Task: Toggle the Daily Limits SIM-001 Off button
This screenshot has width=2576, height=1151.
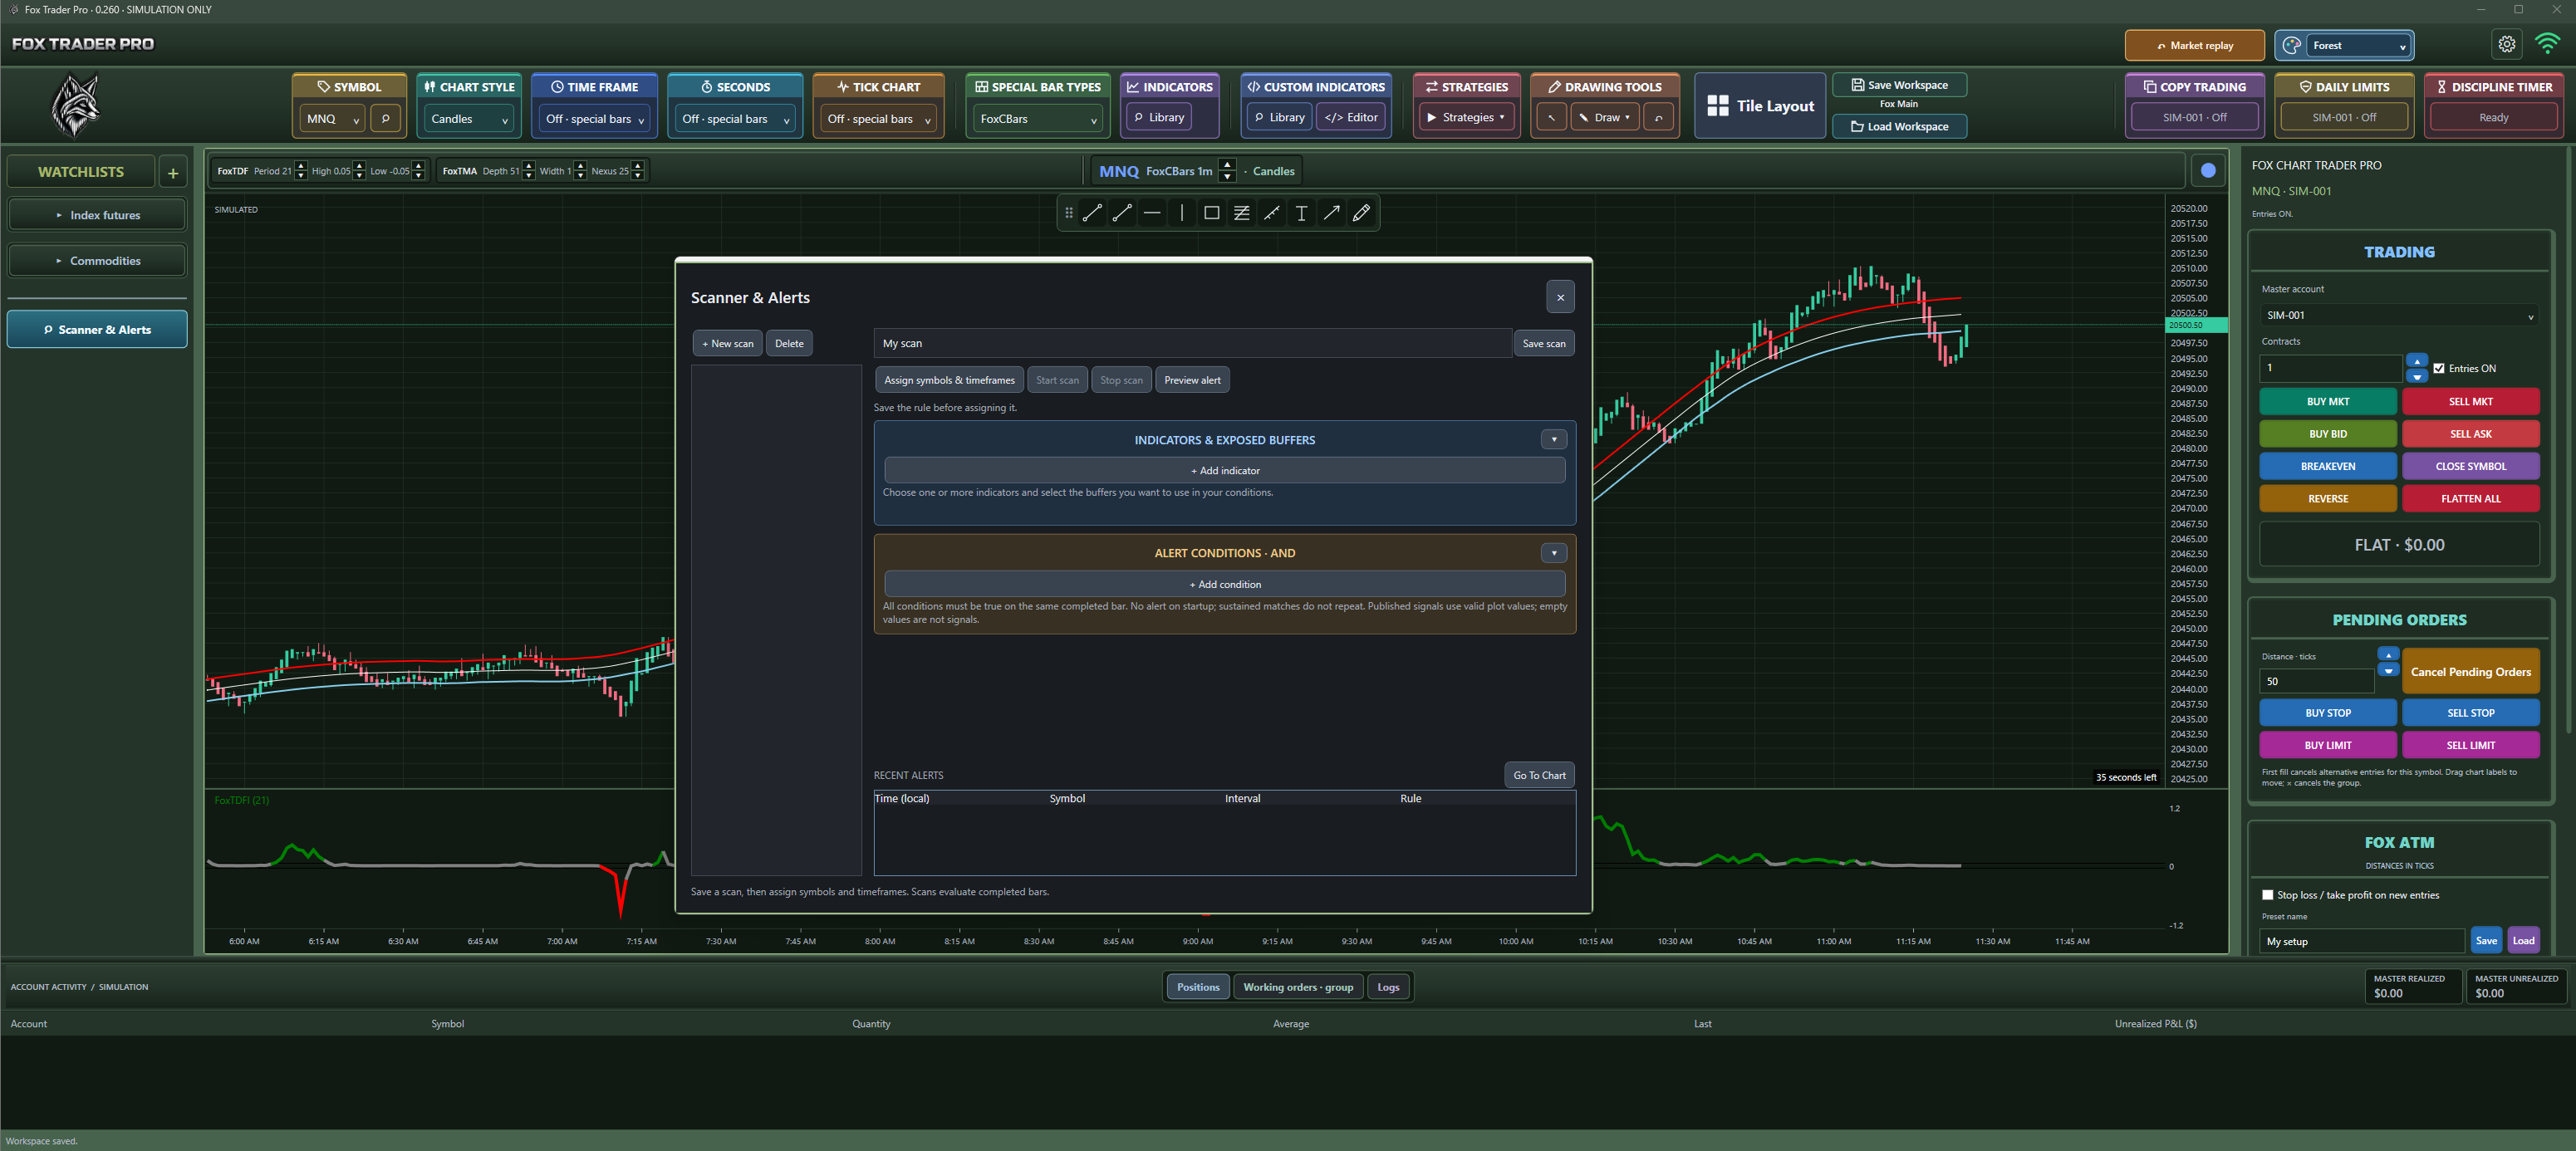Action: (2344, 117)
